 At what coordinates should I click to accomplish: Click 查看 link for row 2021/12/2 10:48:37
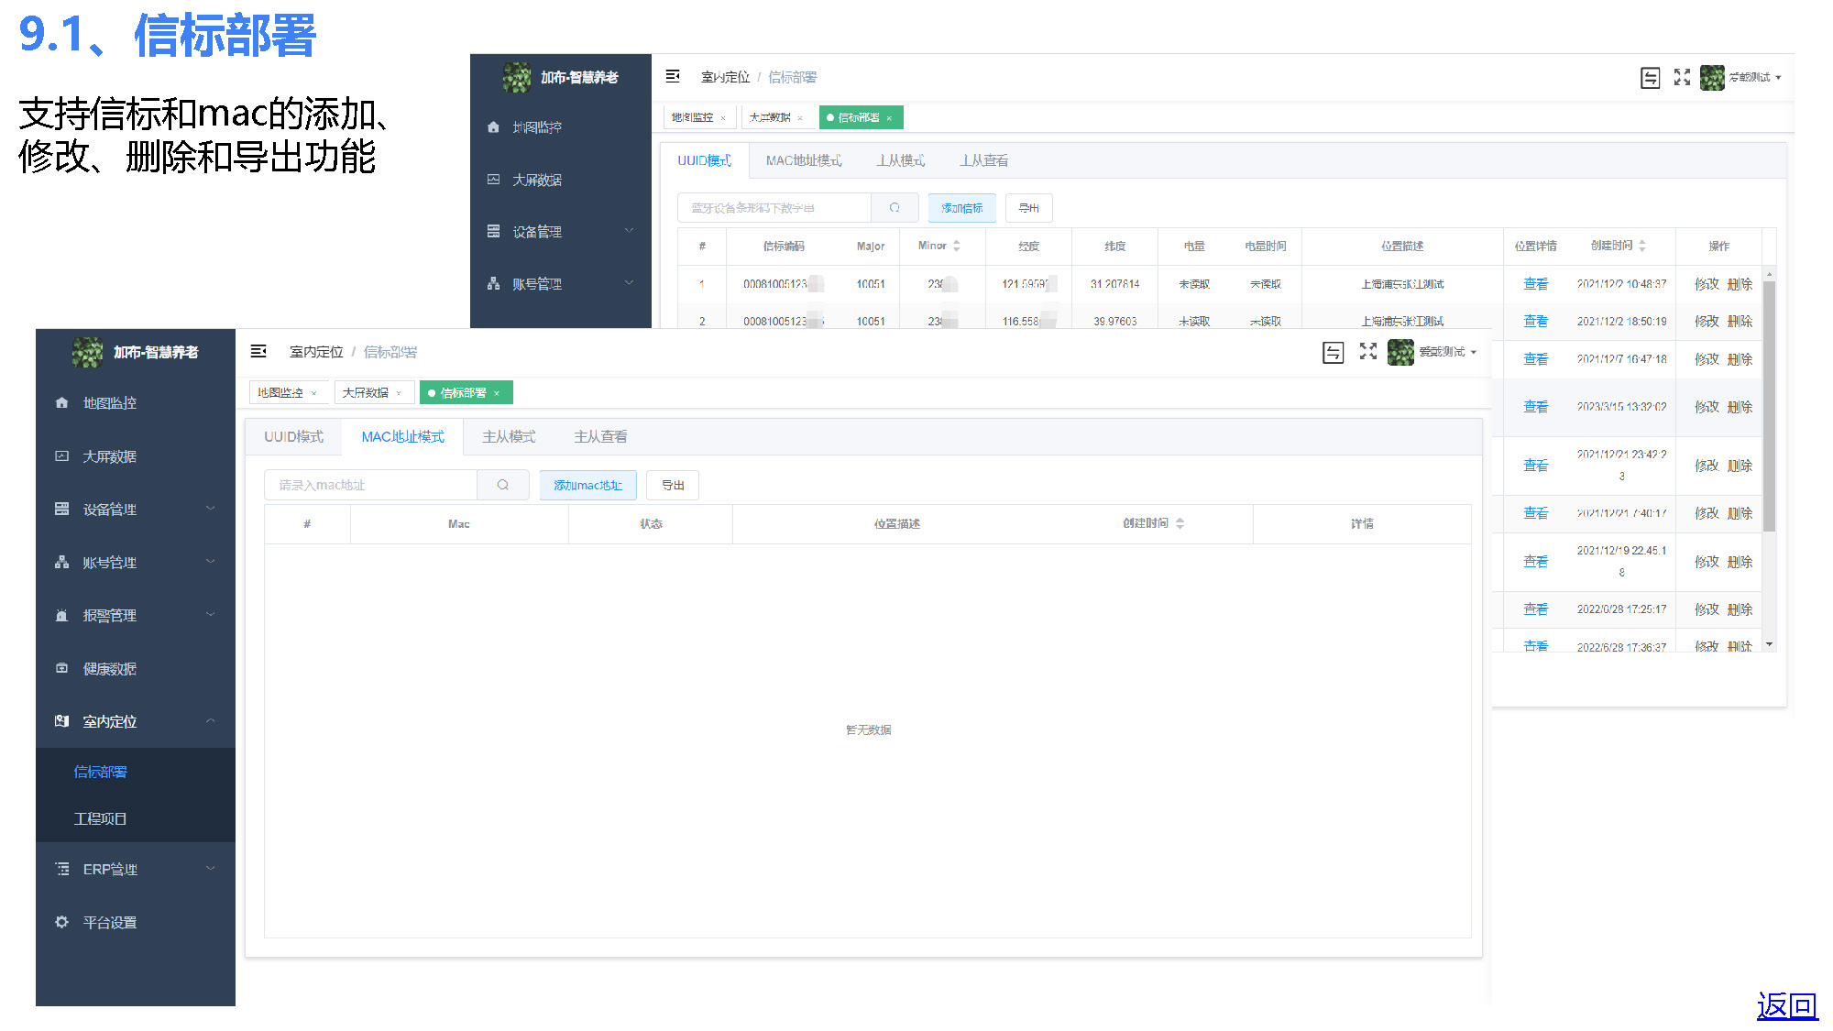click(1535, 284)
